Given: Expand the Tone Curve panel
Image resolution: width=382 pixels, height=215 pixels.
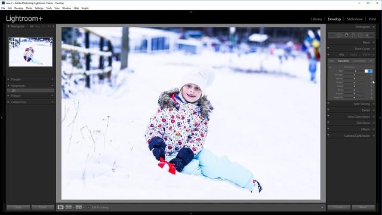Looking at the screenshot, I should coord(374,49).
